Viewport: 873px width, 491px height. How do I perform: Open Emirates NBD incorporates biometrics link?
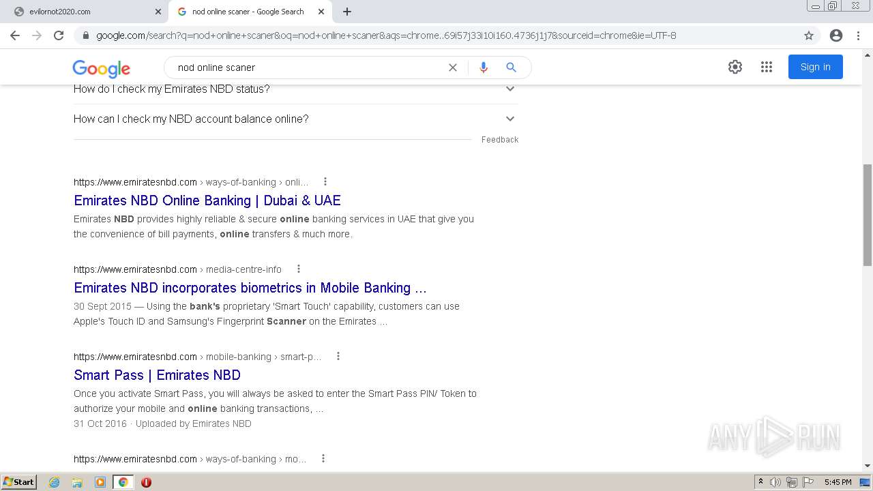coord(250,288)
